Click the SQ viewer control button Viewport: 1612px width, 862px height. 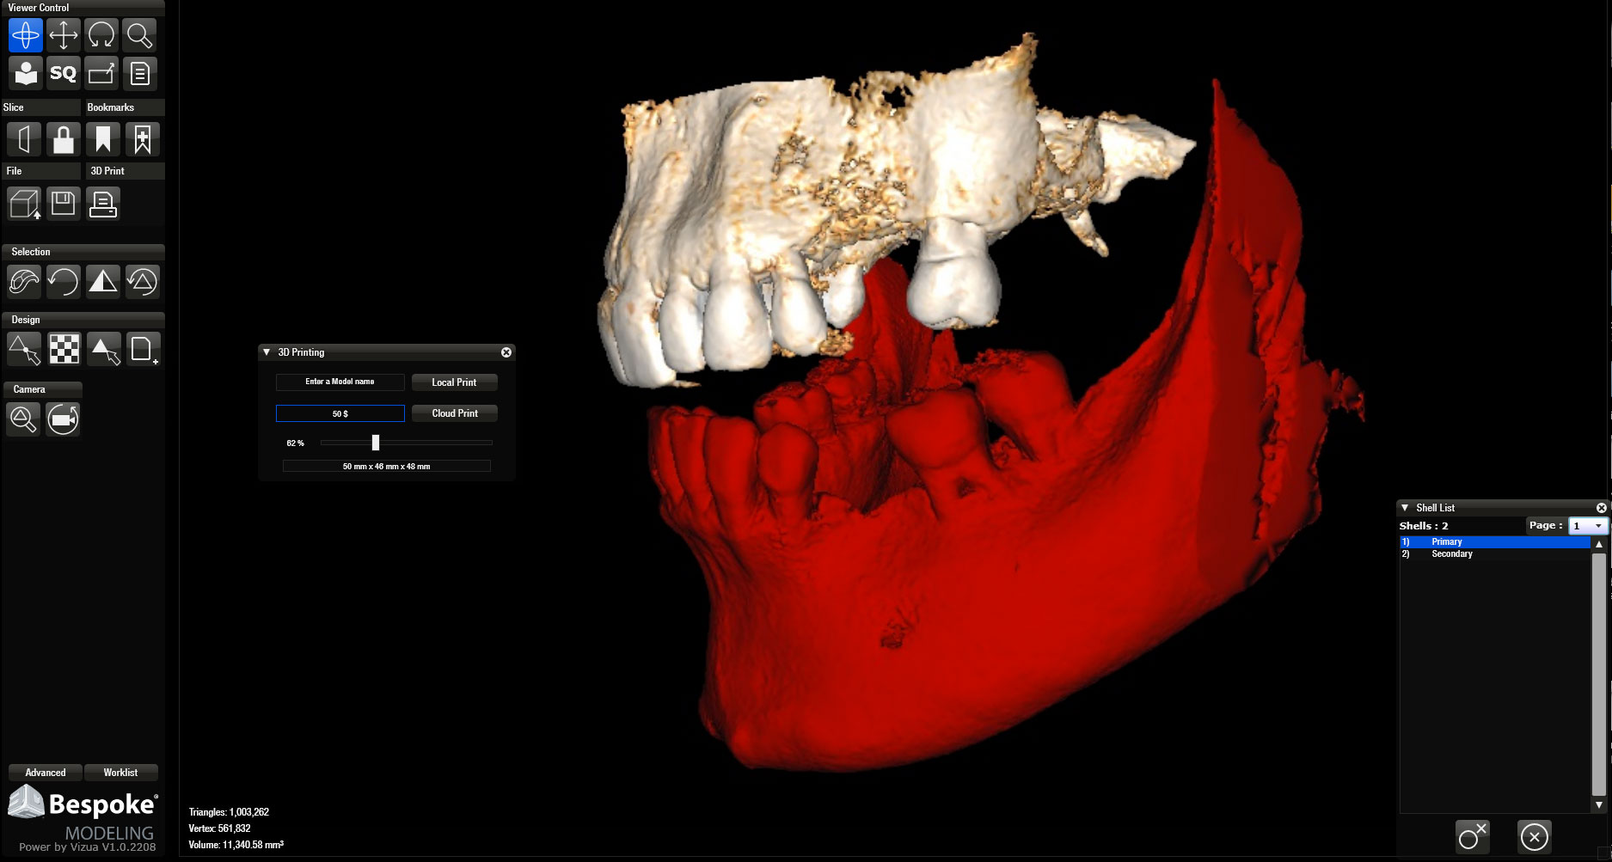pos(64,73)
